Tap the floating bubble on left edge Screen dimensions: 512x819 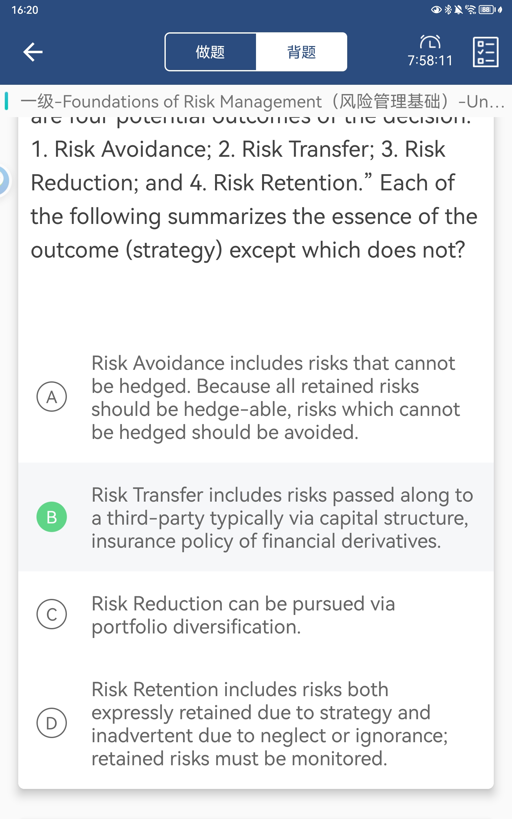[x=4, y=180]
